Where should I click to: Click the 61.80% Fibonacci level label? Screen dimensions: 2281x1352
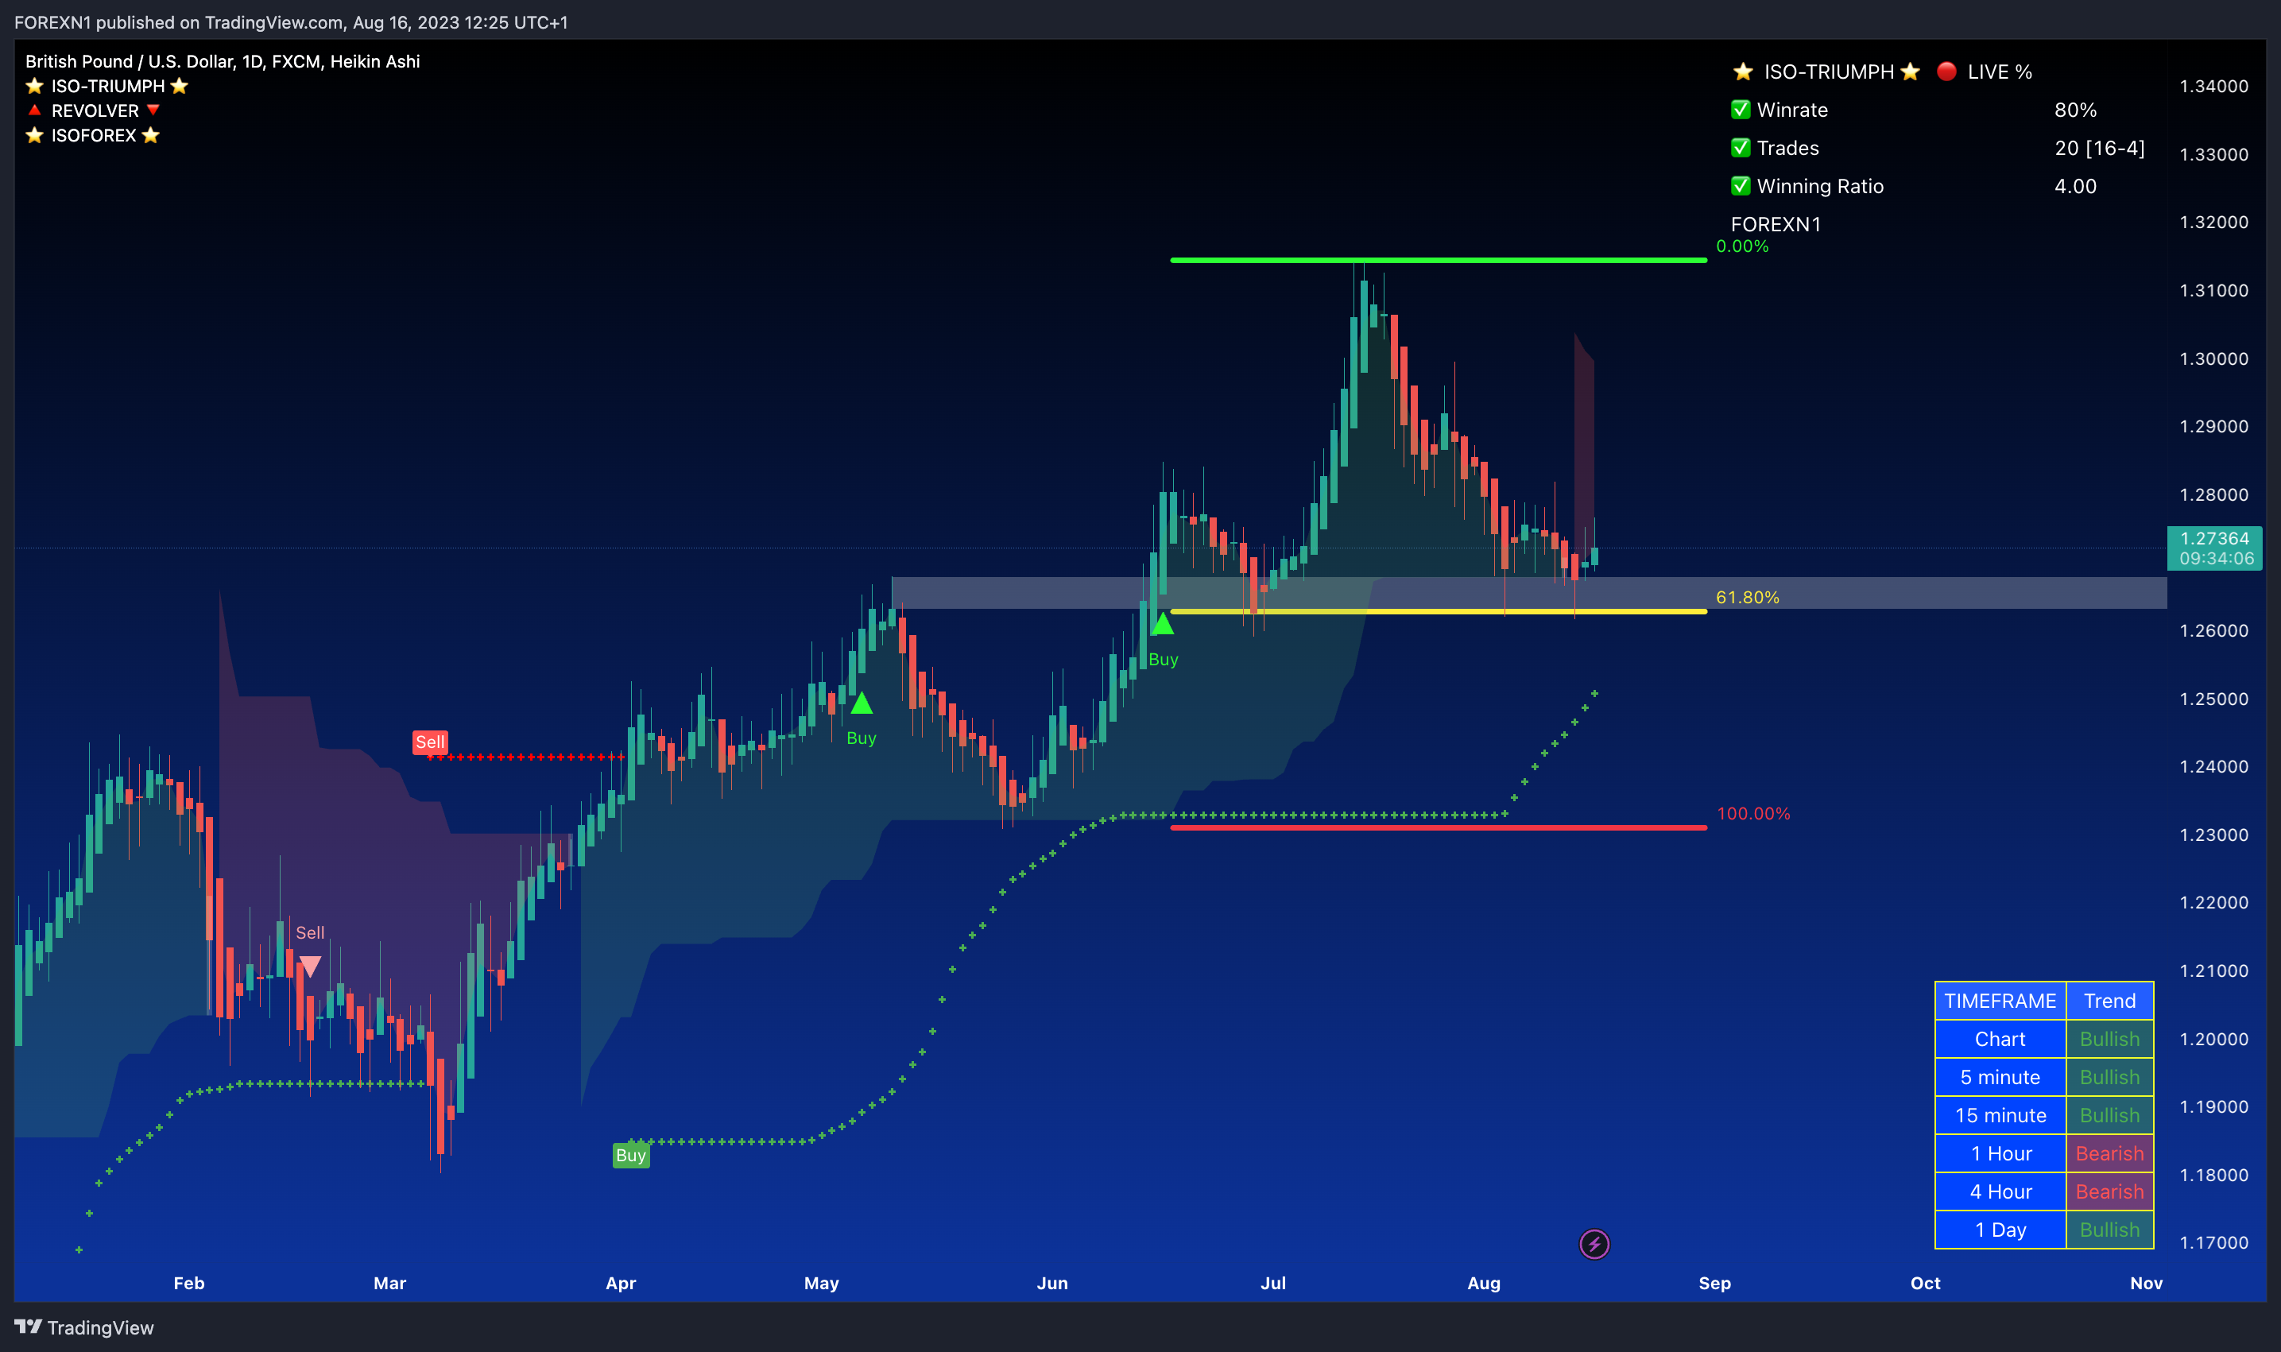(1747, 598)
